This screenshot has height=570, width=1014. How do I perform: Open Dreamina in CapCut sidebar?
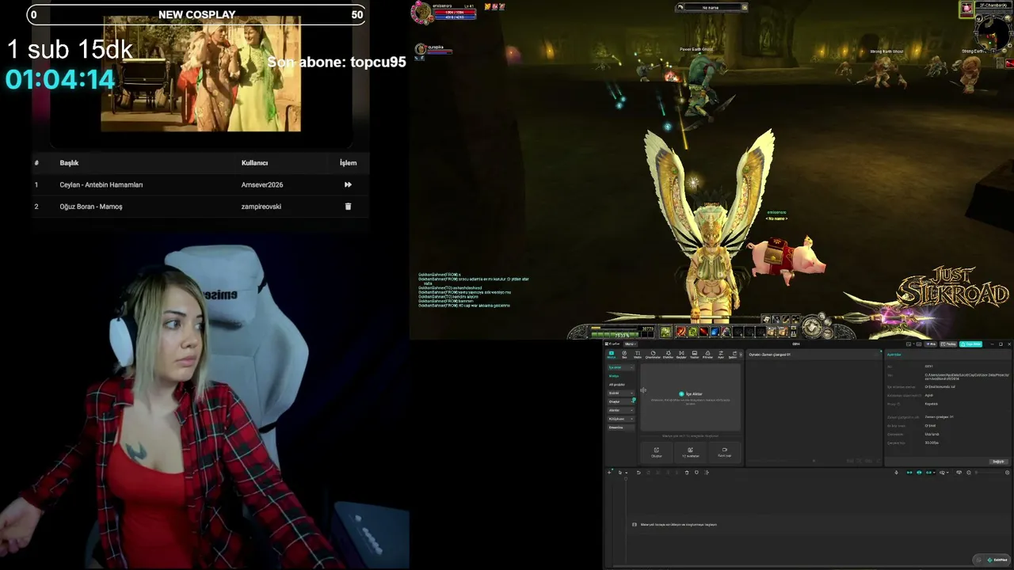621,427
